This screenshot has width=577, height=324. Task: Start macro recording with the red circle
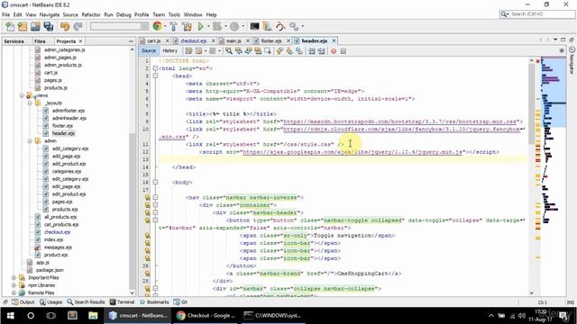[x=334, y=51]
